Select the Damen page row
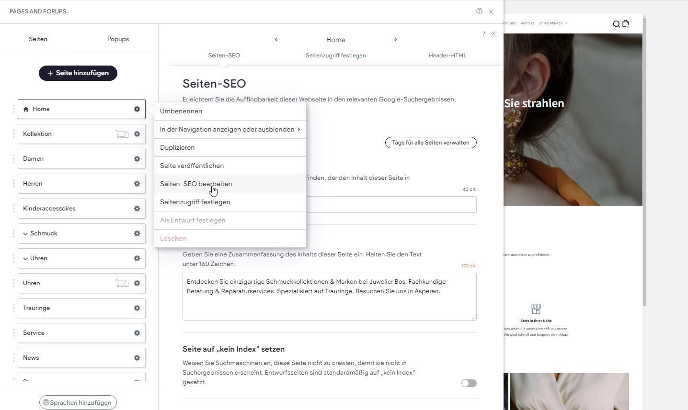The width and height of the screenshot is (688, 410). click(81, 159)
